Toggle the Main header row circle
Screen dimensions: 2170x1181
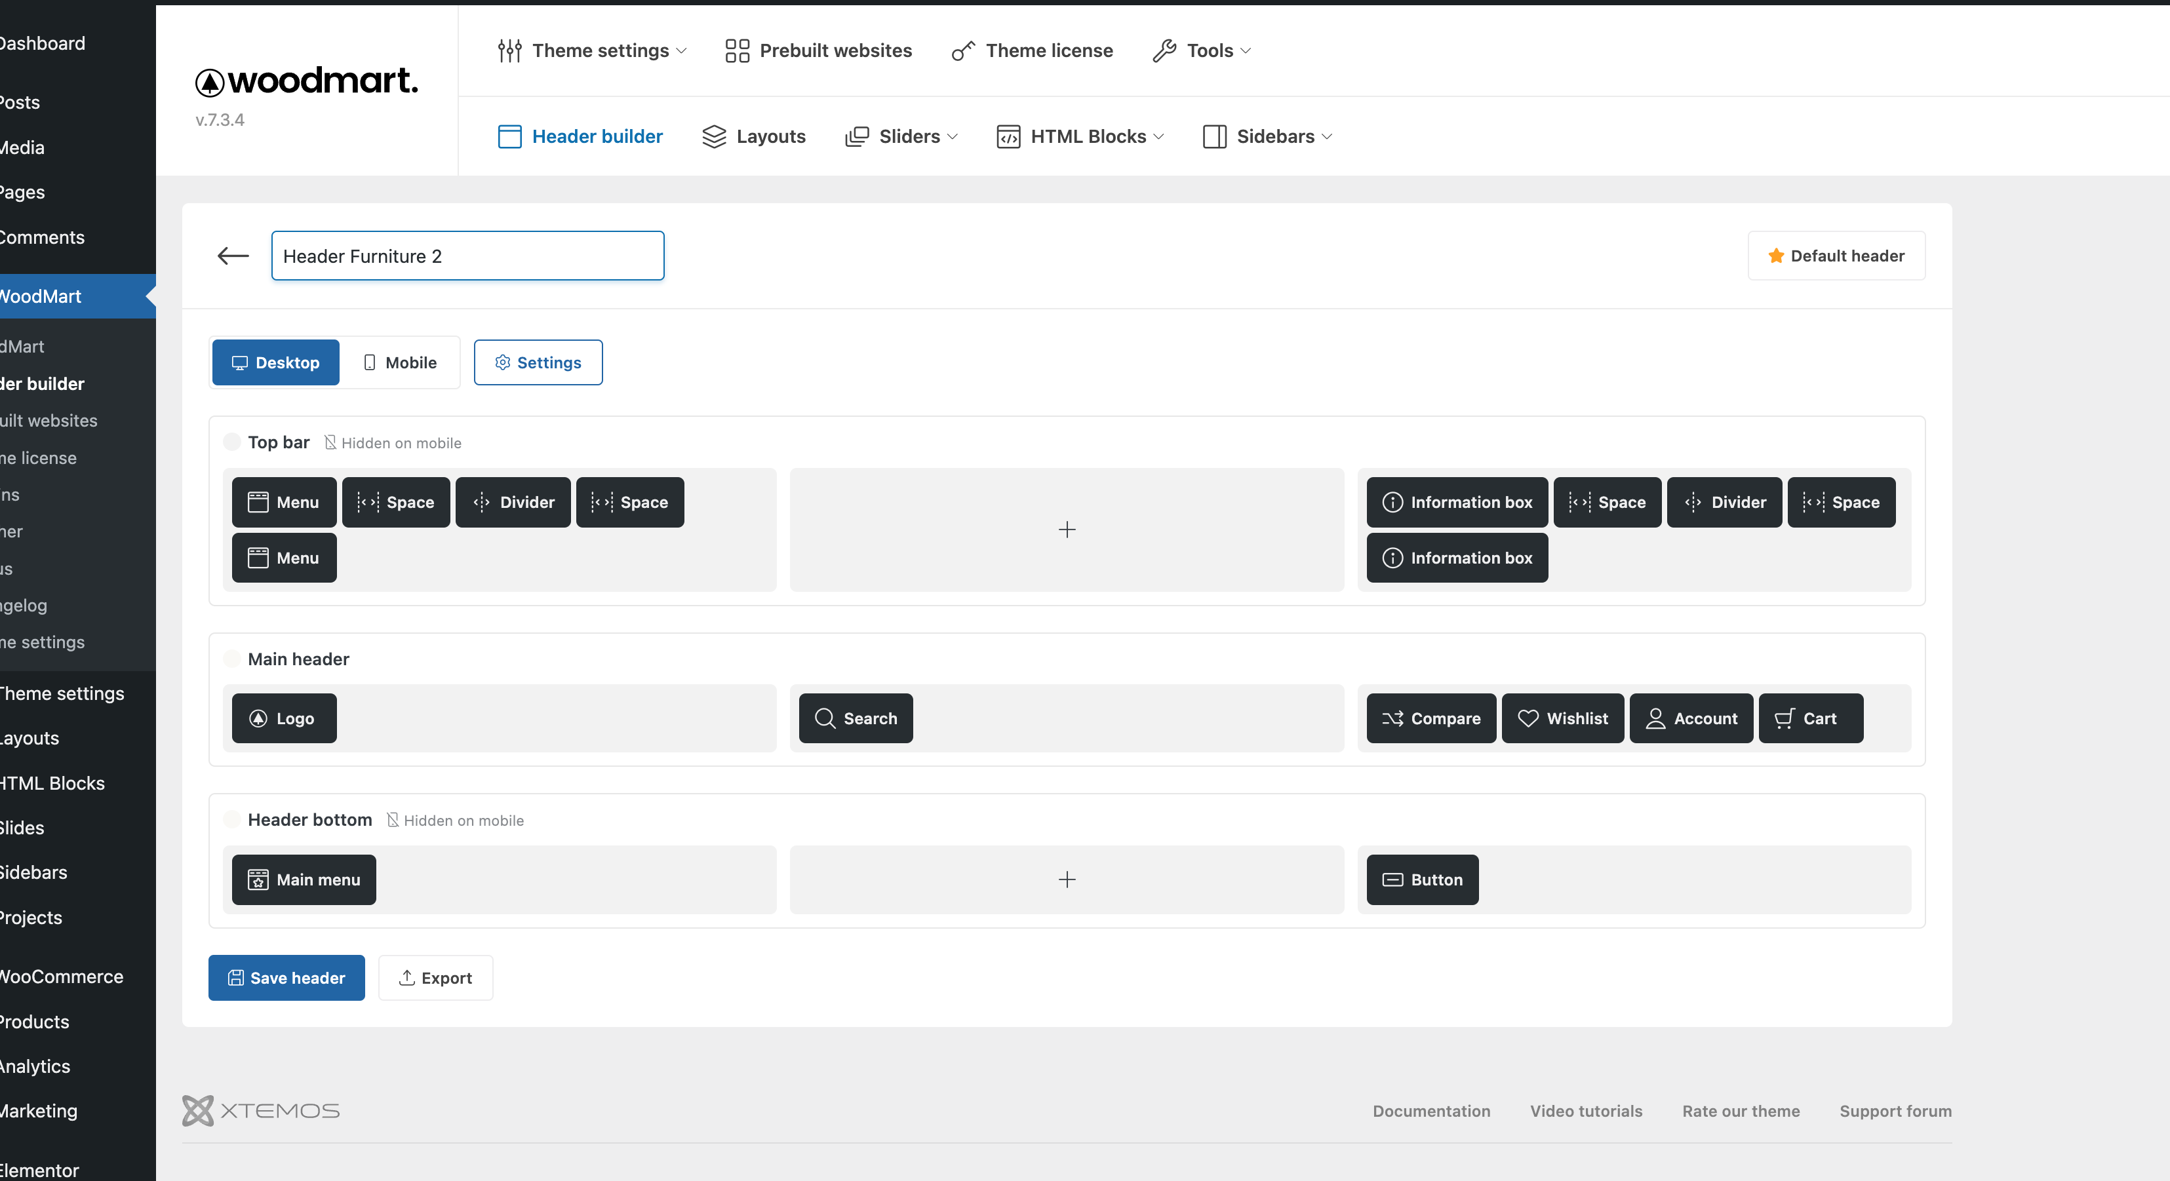coord(231,659)
